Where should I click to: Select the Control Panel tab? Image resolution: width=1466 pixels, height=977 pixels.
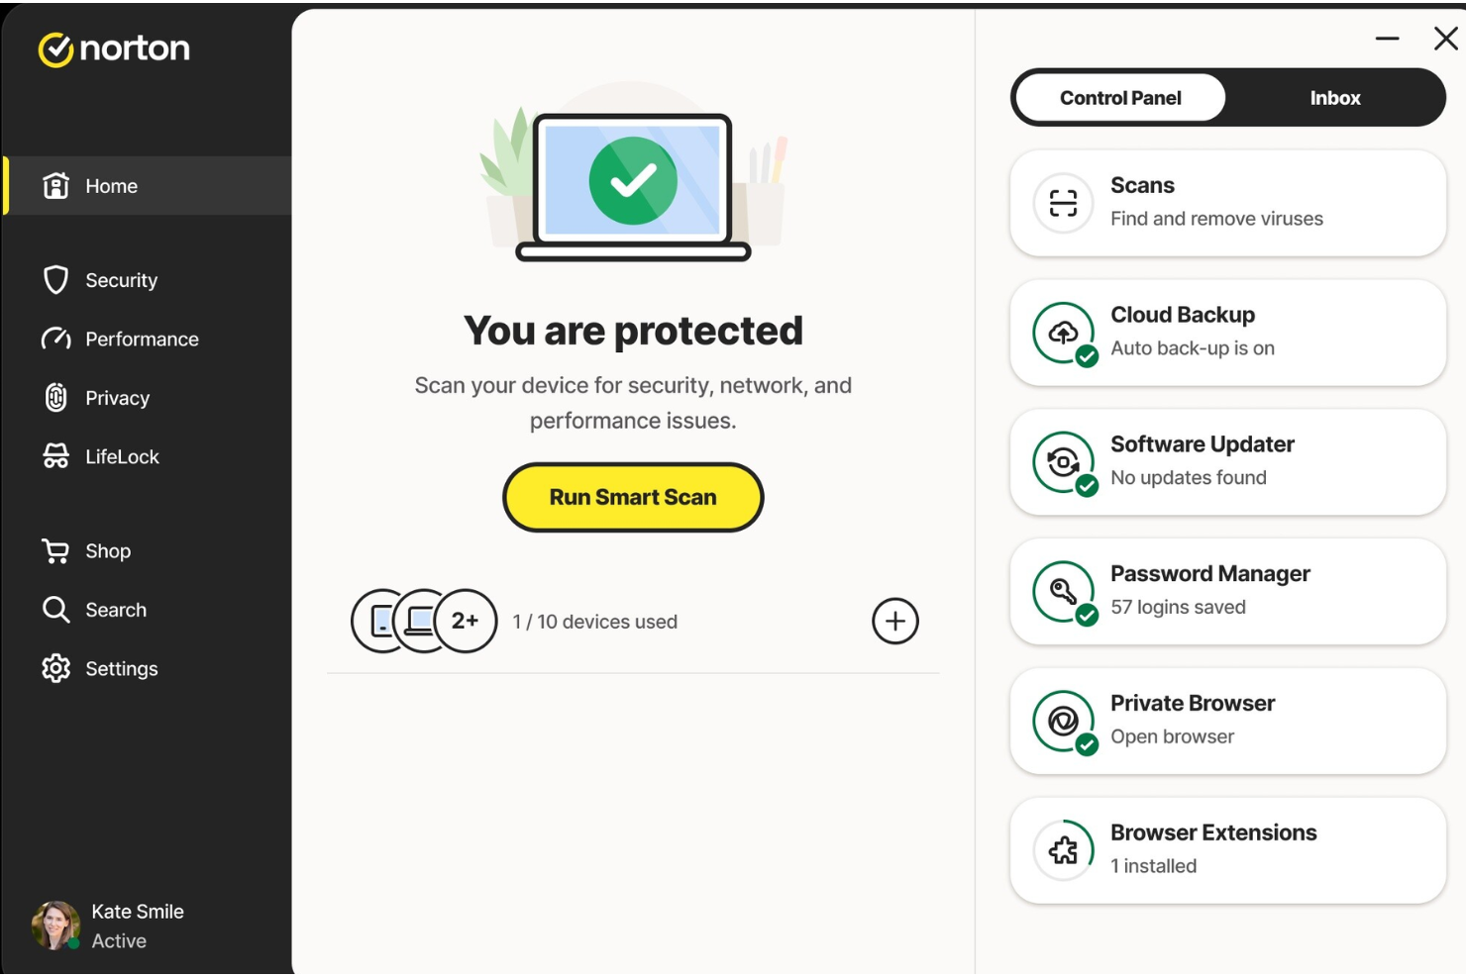pyautogui.click(x=1119, y=97)
